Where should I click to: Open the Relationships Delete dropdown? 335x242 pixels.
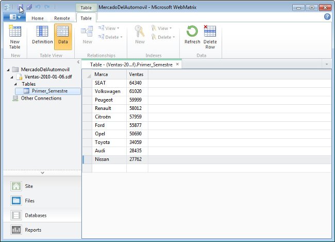click(x=110, y=37)
